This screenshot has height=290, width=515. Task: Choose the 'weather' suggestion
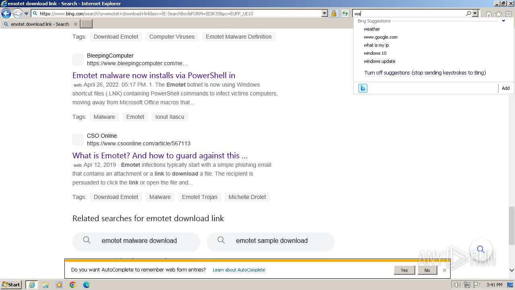(372, 29)
